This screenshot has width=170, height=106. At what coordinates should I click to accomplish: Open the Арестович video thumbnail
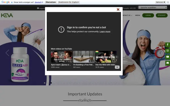pos(61,57)
